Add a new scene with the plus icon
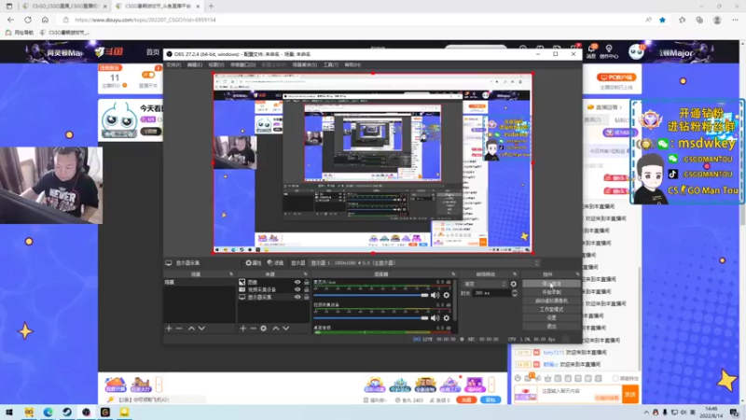Viewport: 746px width, 420px height. 169,329
